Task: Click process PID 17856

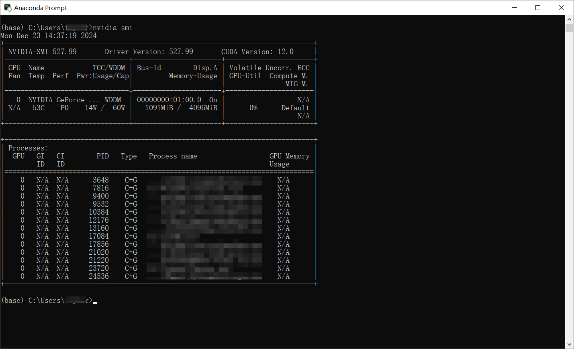Action: 99,244
